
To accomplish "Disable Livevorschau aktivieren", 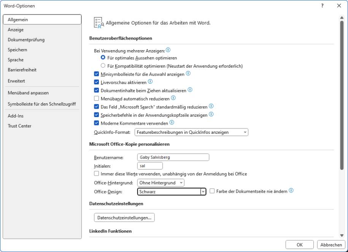I will (97, 82).
